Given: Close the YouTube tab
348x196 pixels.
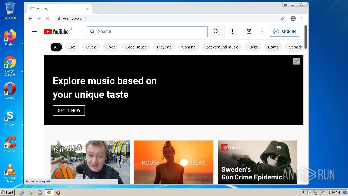Looking at the screenshot, I should [88, 9].
